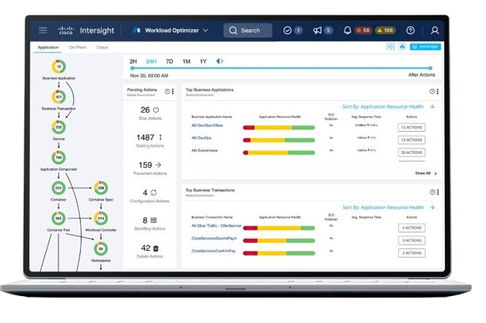Select the Application Component supply chain node
The image size is (486, 323).
pos(59,157)
